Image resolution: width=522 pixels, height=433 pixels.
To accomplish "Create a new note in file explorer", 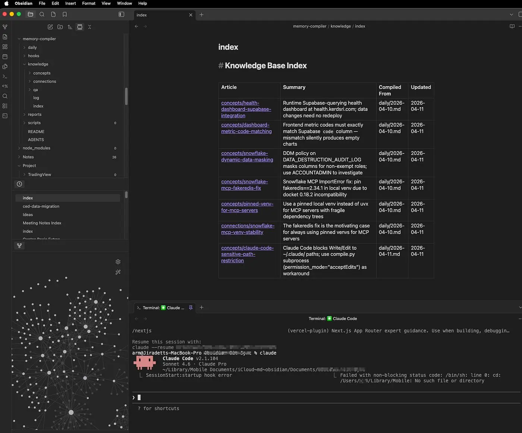I will pyautogui.click(x=50, y=27).
